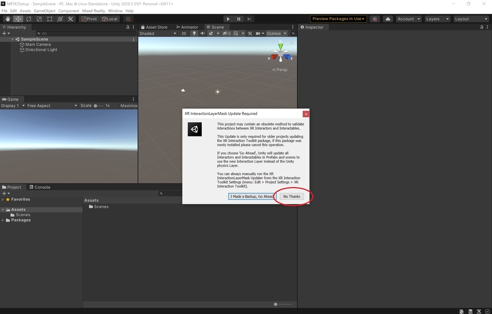Expand the Favorites folder
The width and height of the screenshot is (492, 314).
(x=3, y=199)
